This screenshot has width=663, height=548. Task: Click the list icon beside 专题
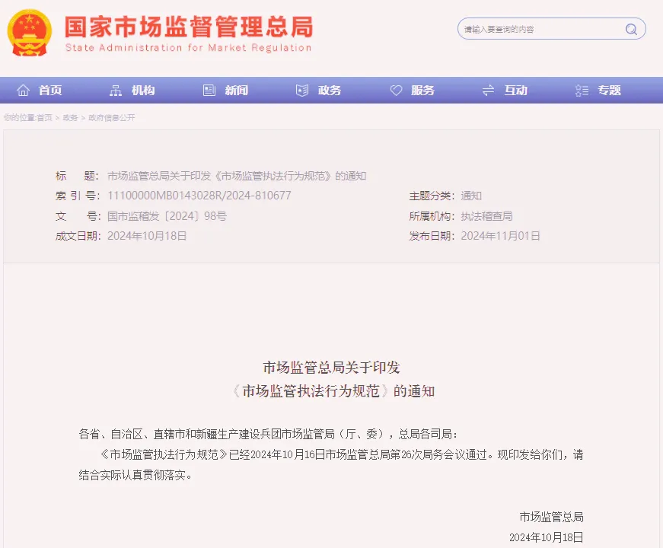click(582, 90)
